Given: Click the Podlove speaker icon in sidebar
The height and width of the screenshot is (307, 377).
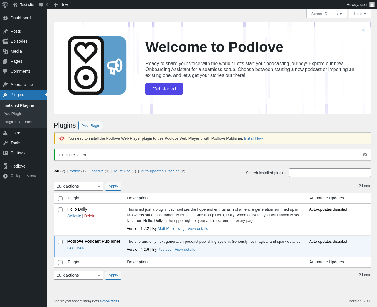Looking at the screenshot, I should (5, 166).
